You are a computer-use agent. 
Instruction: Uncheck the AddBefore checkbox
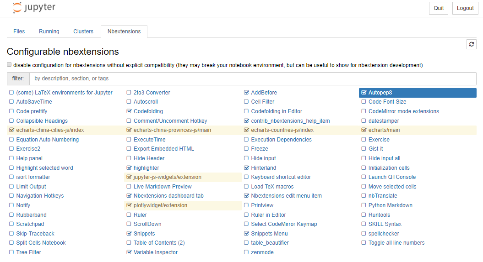246,93
